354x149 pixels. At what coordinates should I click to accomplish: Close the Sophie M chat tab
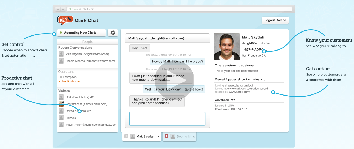pos(194,137)
